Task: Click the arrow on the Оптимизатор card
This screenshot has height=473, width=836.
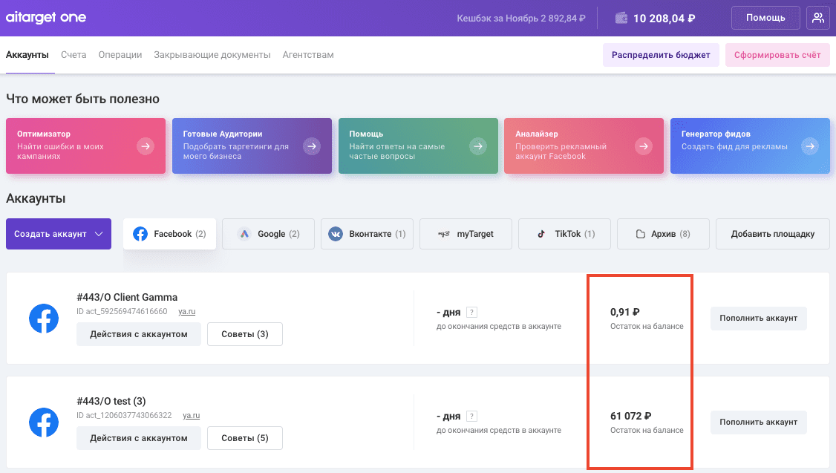Action: click(145, 146)
